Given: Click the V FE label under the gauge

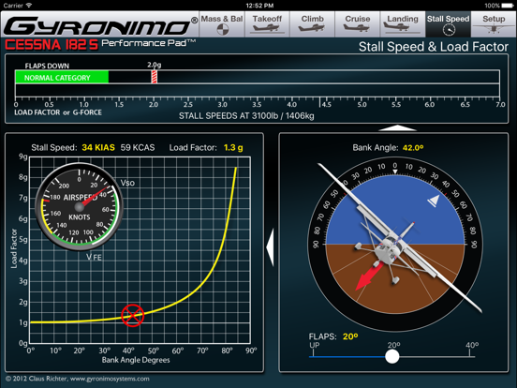Looking at the screenshot, I should click(94, 257).
